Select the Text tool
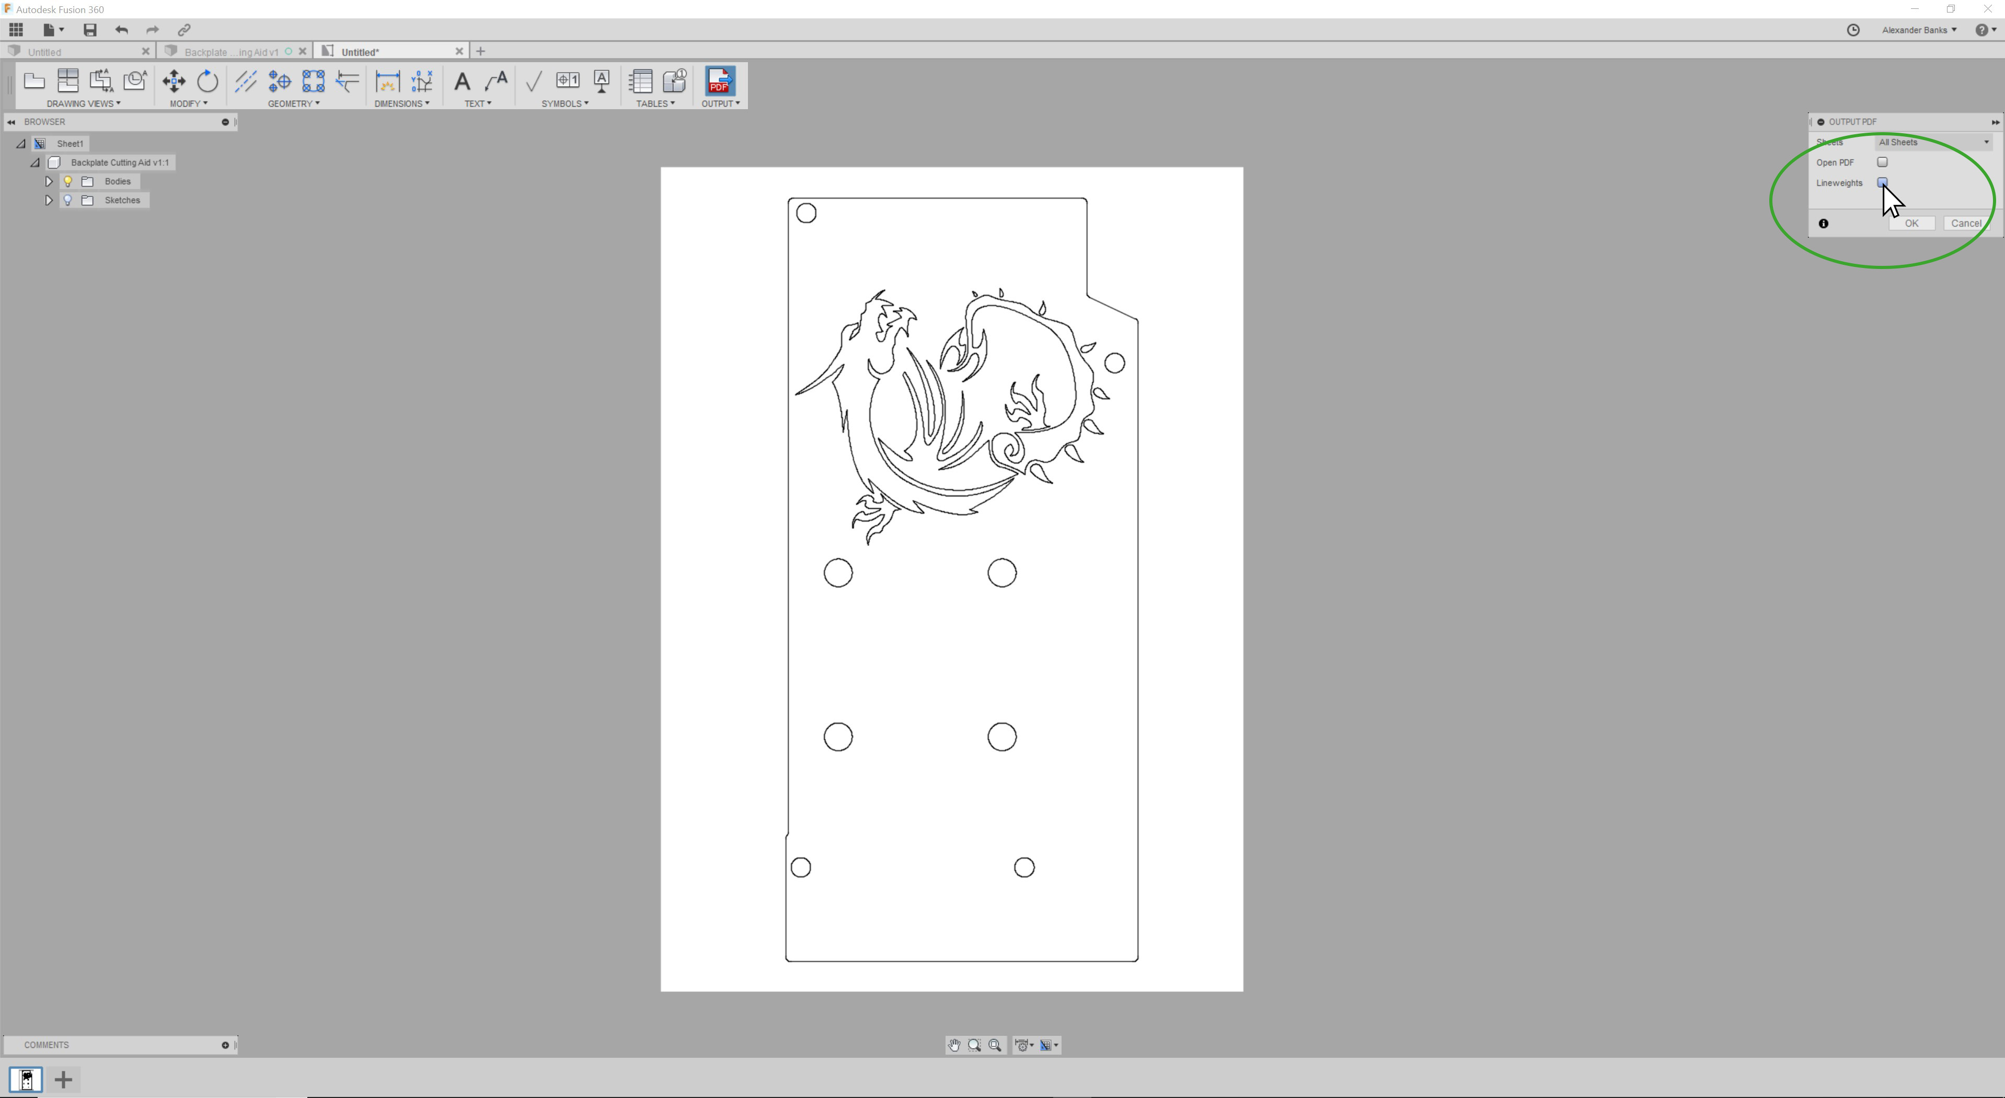 click(463, 81)
